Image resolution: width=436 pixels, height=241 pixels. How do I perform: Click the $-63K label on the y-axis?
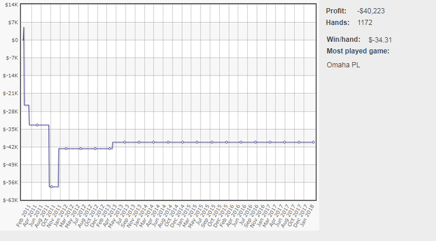point(11,200)
